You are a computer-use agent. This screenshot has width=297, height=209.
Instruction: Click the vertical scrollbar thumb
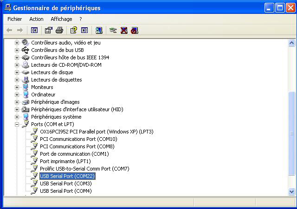[x=292, y=133]
